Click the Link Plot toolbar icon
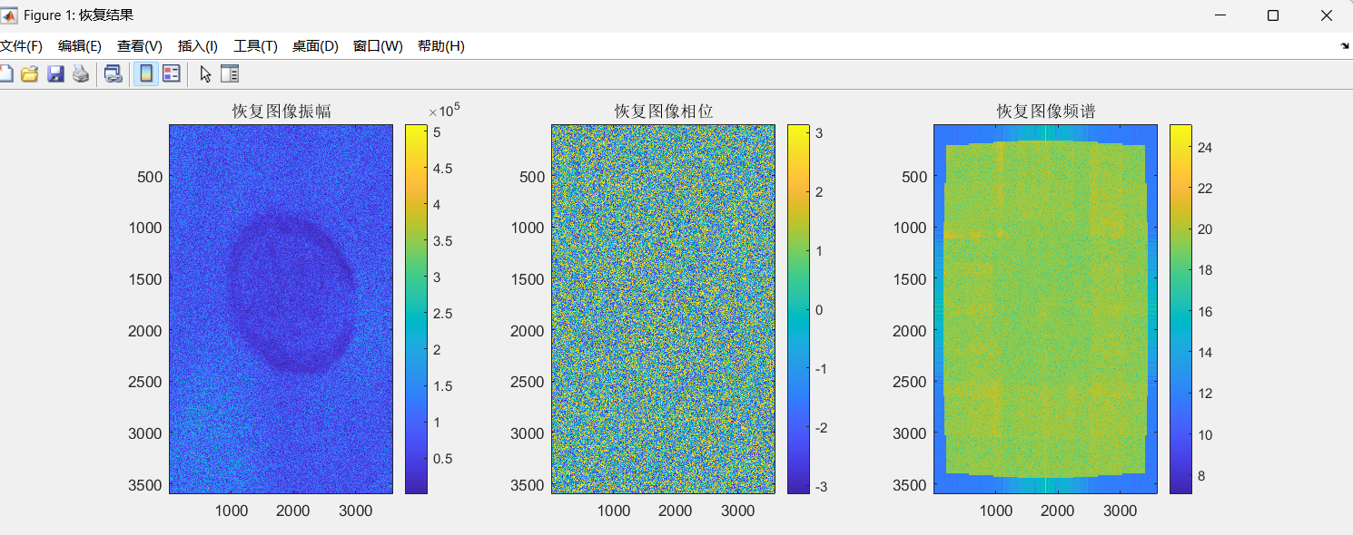The image size is (1353, 535). pyautogui.click(x=114, y=74)
